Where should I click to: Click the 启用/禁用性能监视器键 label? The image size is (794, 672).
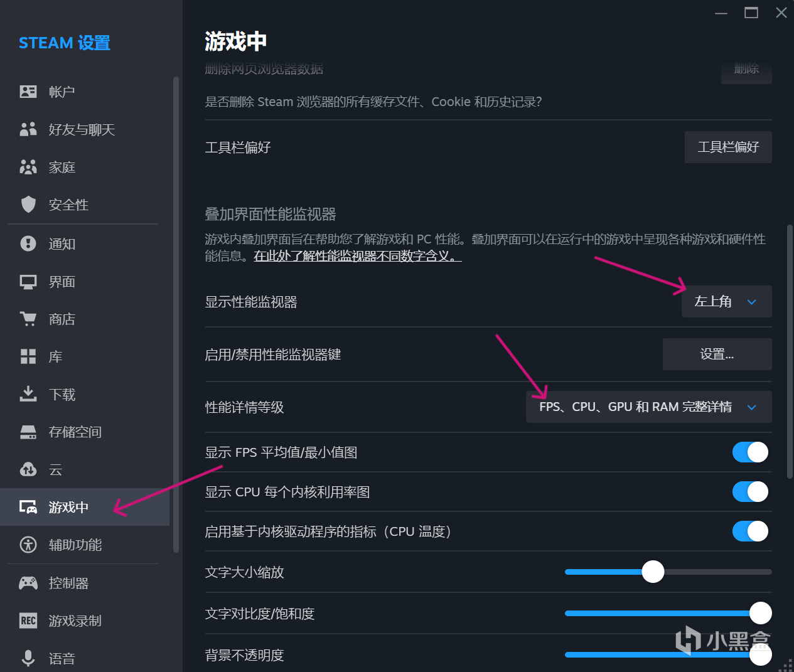[272, 355]
